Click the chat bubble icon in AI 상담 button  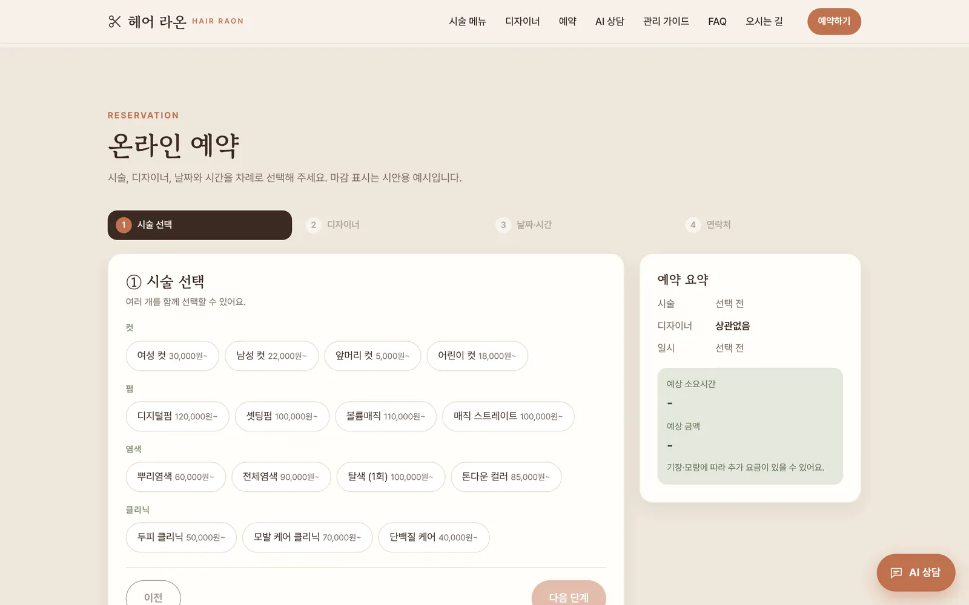[x=896, y=572]
